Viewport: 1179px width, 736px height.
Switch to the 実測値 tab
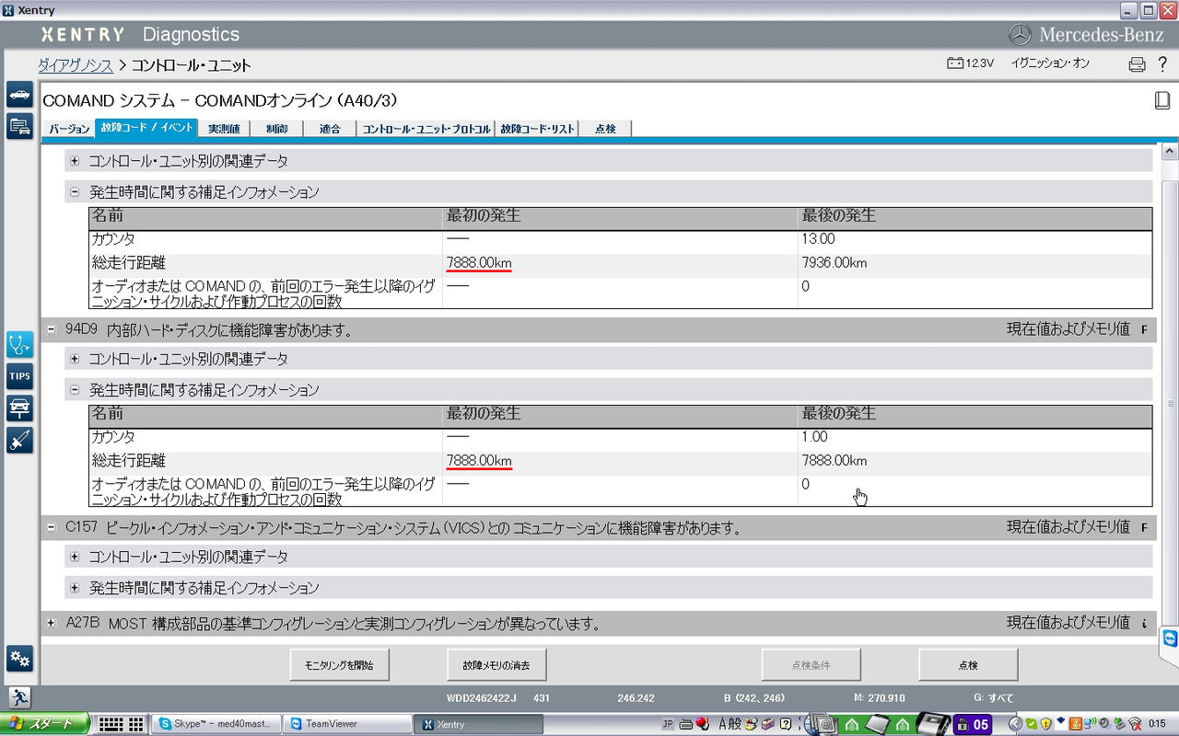tap(224, 128)
